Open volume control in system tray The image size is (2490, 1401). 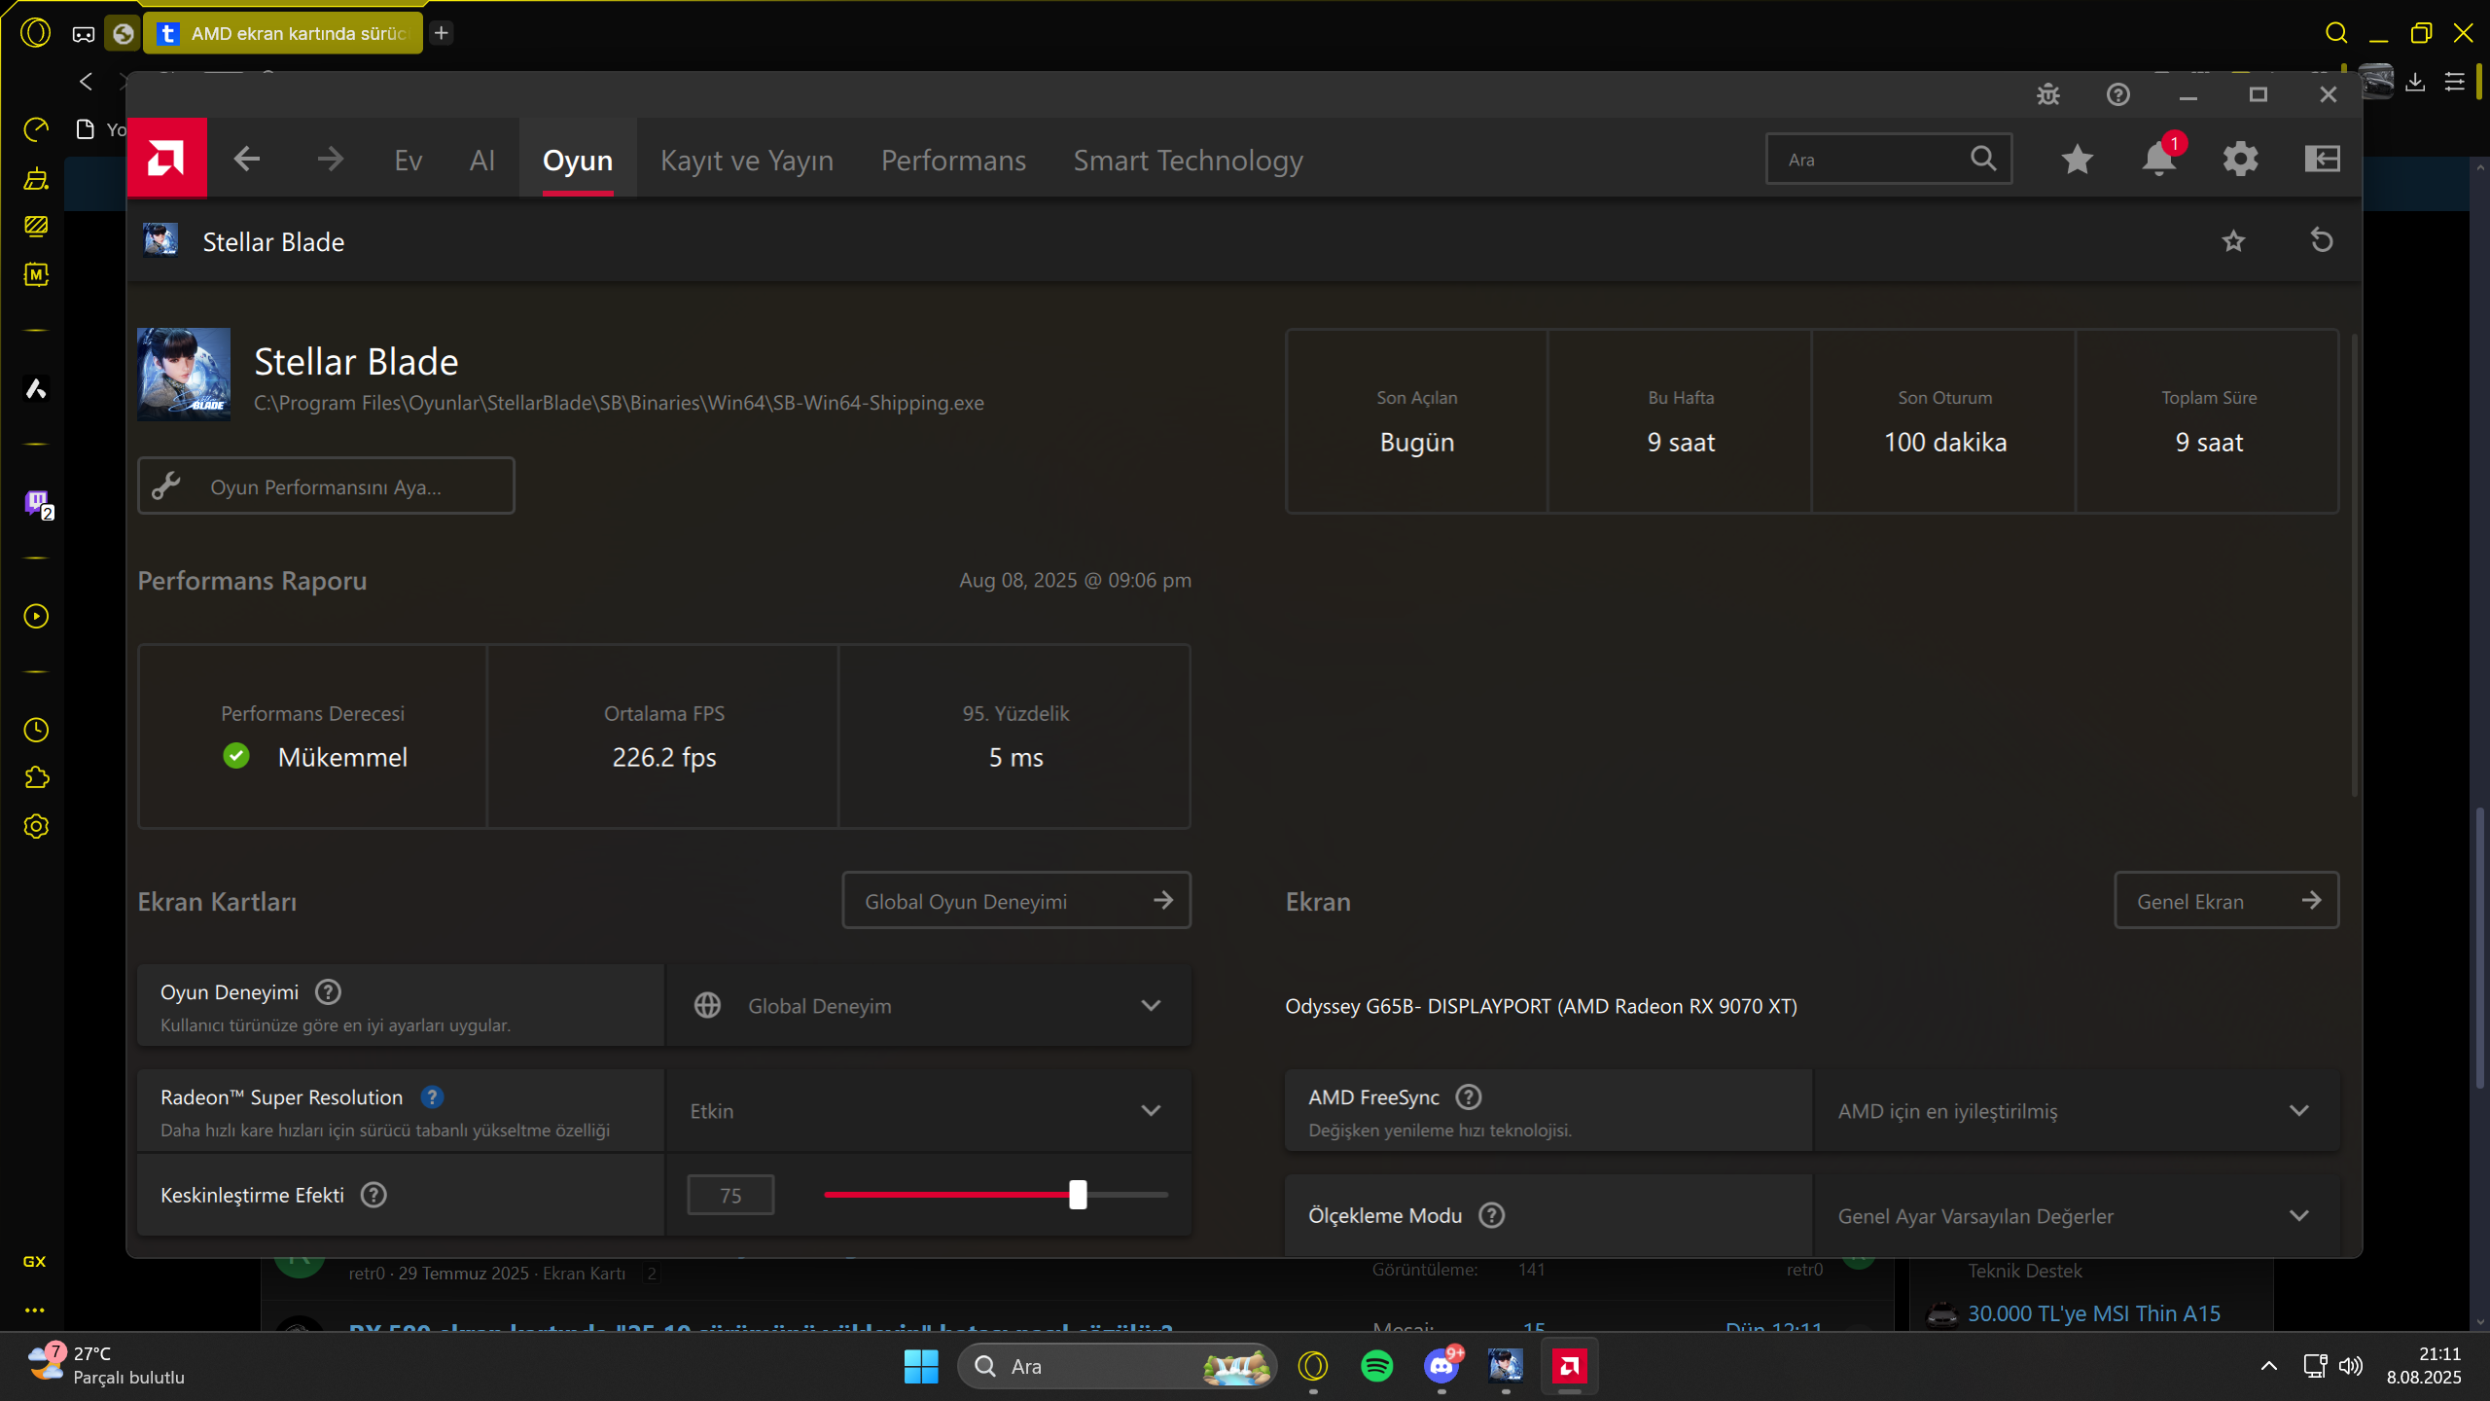pos(2351,1366)
